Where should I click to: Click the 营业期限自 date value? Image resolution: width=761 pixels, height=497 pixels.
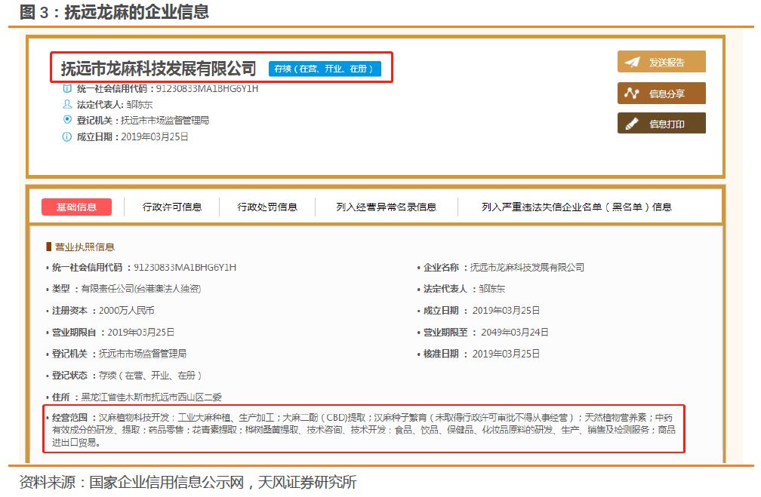140,332
